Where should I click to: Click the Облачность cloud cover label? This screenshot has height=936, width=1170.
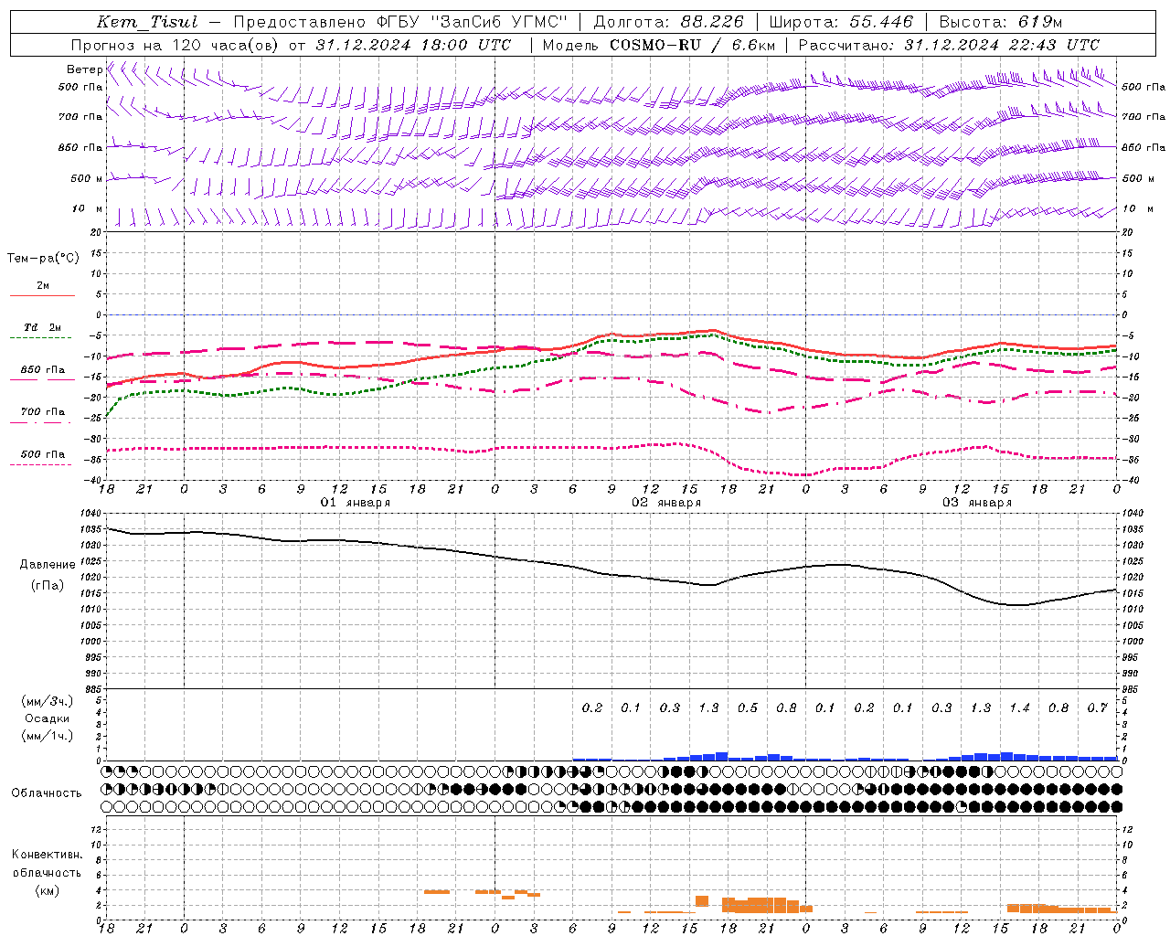pos(47,792)
